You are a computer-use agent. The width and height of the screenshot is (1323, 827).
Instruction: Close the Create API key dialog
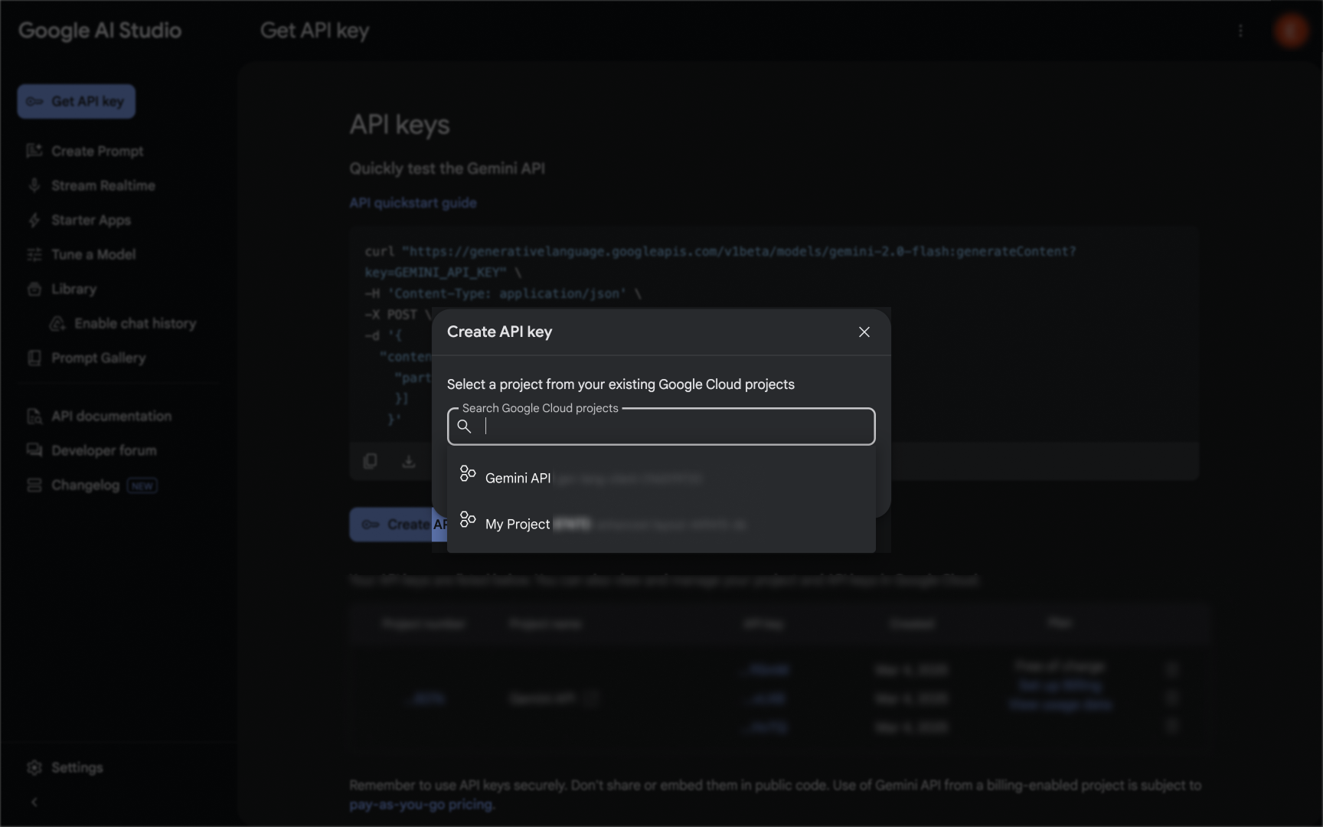(864, 332)
